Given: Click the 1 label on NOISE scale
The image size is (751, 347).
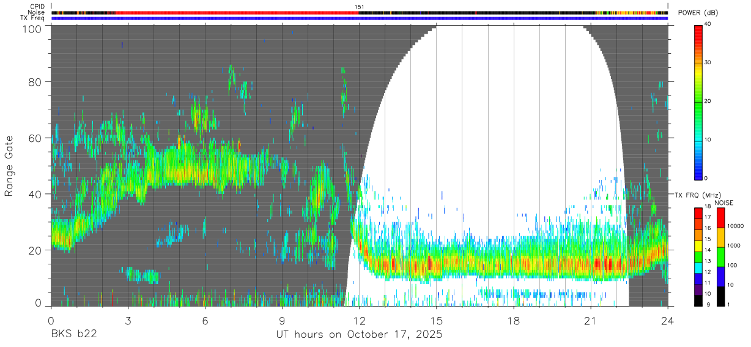Looking at the screenshot, I should (729, 305).
